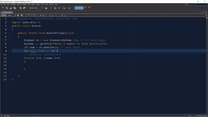The image size is (208, 117).
Task: Click the 'fact' variable name on line 10
Action: [x=33, y=51]
